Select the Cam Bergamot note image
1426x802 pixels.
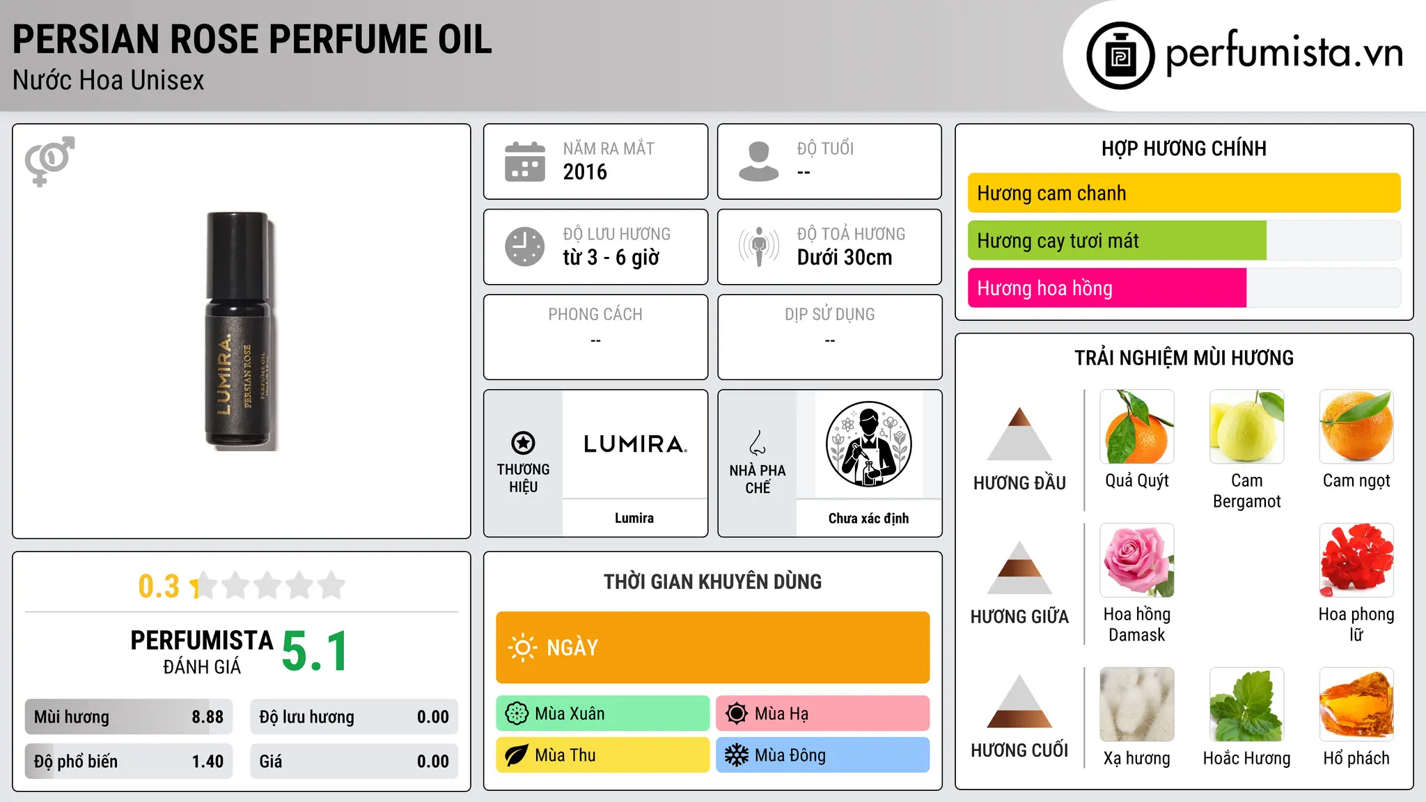click(1246, 427)
